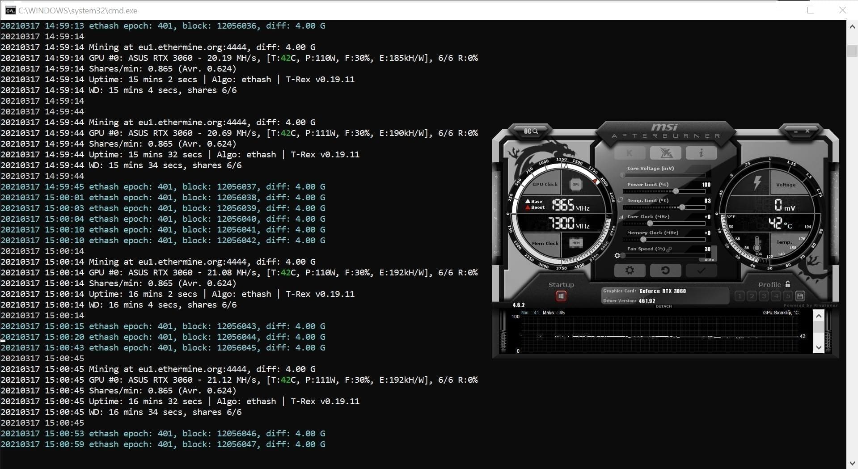Viewport: 858px width, 469px height.
Task: Click the MSI fighter jet logo button
Action: point(665,153)
